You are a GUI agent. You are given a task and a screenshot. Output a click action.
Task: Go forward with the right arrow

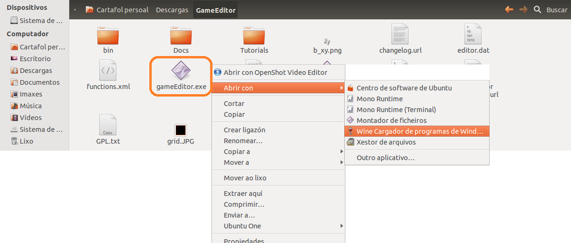click(523, 9)
